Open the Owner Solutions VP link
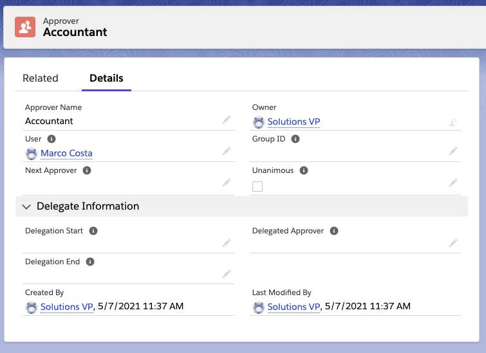Screen dimensions: 486x353 pos(294,122)
